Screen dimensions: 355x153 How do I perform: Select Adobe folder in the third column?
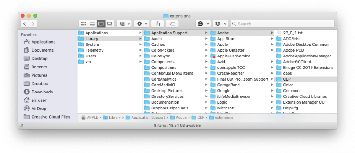(242, 33)
